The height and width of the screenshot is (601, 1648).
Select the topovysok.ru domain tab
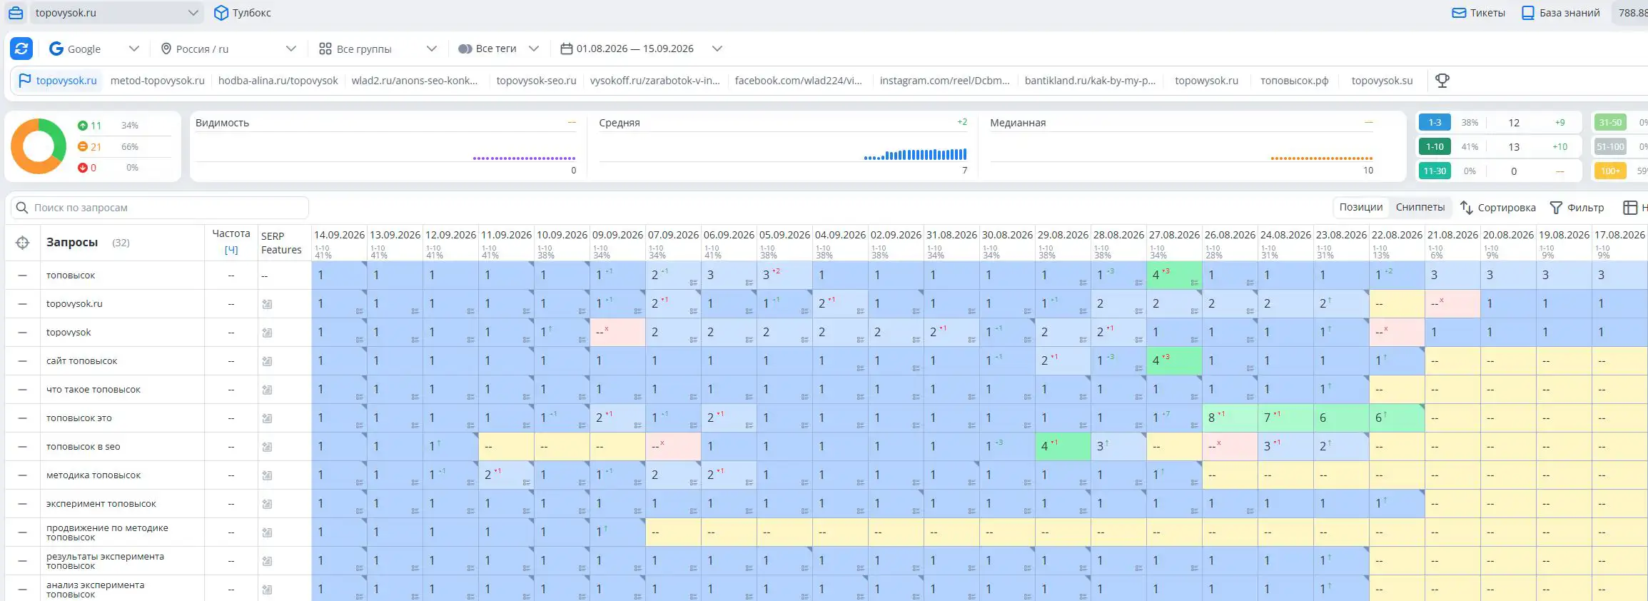58,81
